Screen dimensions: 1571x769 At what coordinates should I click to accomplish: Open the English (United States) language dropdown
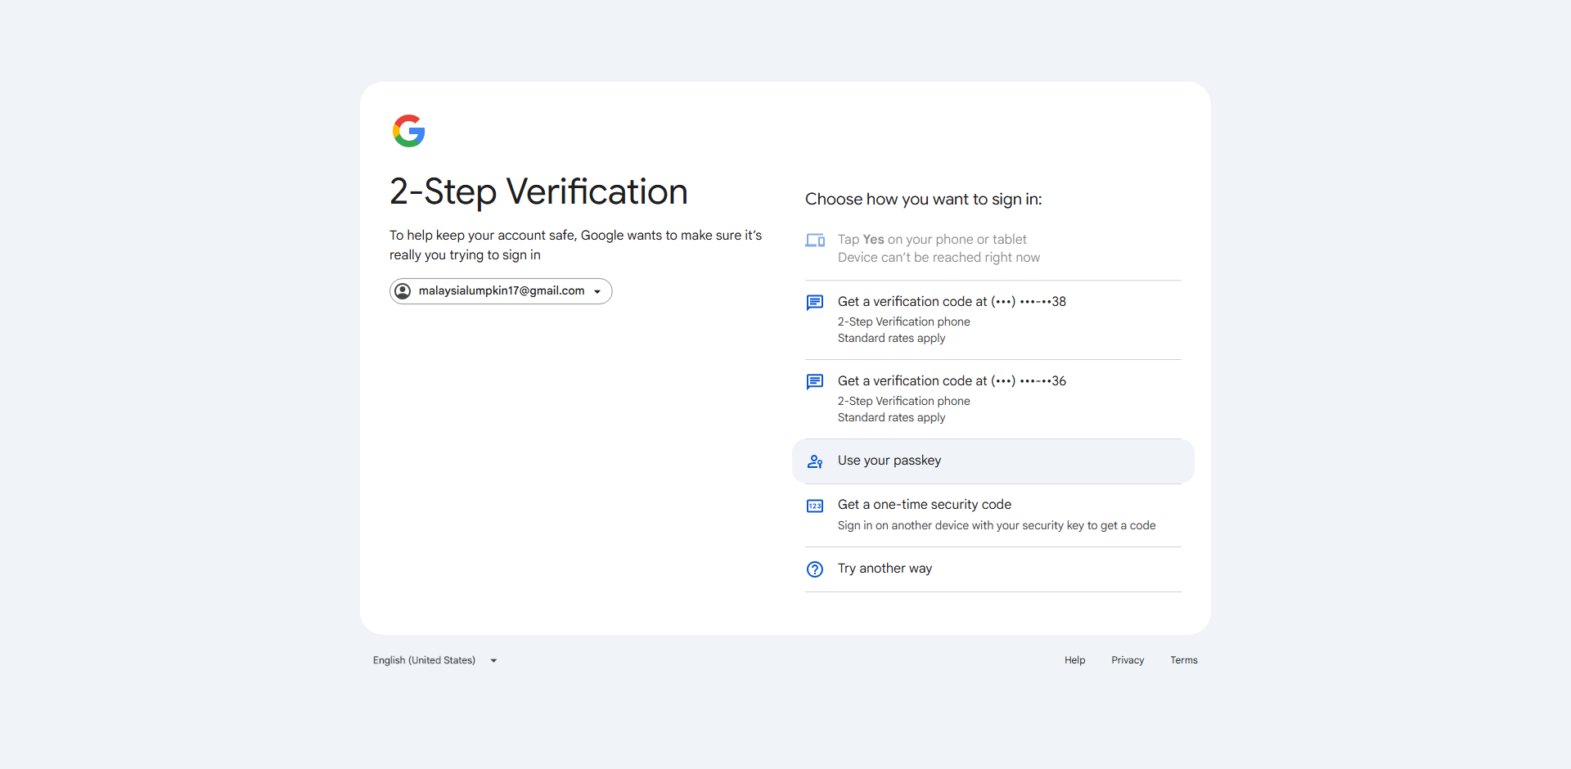coord(435,660)
